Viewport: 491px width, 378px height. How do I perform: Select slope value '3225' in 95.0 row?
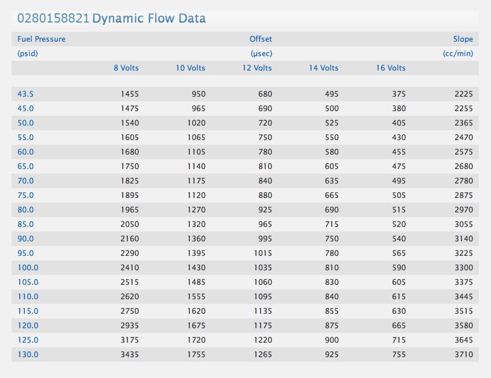463,253
